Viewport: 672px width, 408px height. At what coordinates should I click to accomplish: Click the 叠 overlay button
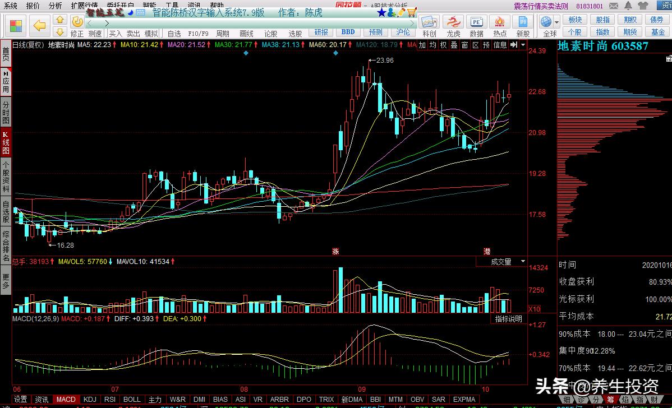(454, 45)
